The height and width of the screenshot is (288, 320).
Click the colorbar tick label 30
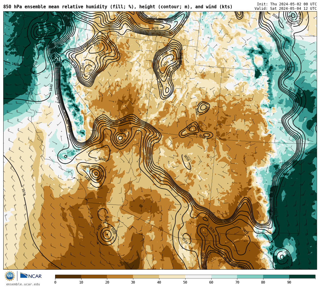click(x=133, y=282)
